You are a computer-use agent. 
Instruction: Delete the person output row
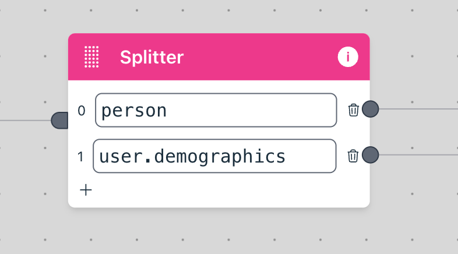353,110
